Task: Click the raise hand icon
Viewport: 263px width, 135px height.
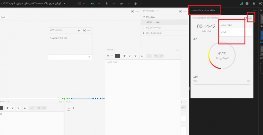Action: pyautogui.click(x=135, y=4)
